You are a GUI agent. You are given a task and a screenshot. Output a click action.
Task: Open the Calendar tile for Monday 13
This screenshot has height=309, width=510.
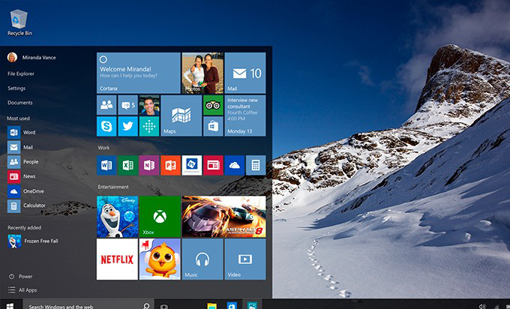pos(245,115)
